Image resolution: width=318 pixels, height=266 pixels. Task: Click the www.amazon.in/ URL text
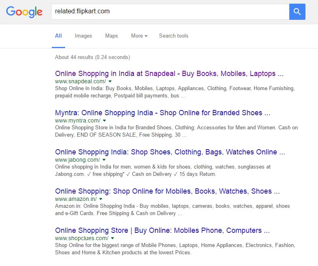(76, 199)
